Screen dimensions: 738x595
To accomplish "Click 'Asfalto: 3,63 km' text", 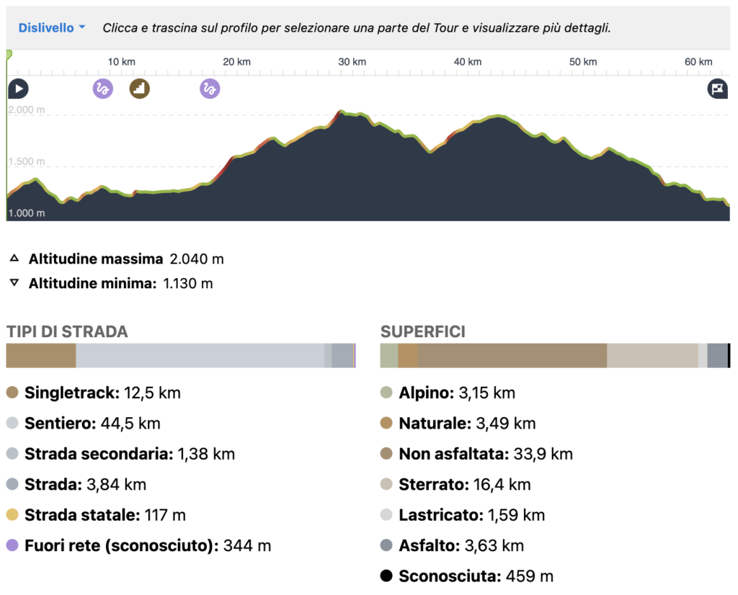I will point(461,545).
